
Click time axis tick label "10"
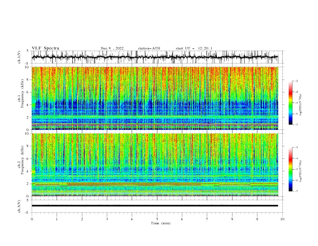point(282,219)
